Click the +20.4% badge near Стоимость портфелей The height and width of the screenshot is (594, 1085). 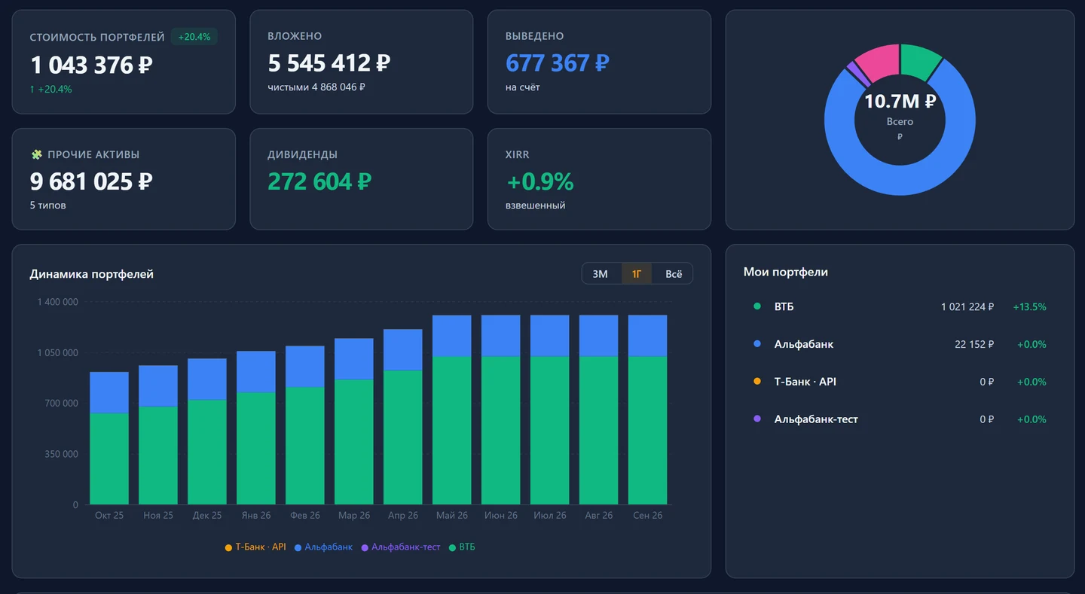pyautogui.click(x=194, y=36)
